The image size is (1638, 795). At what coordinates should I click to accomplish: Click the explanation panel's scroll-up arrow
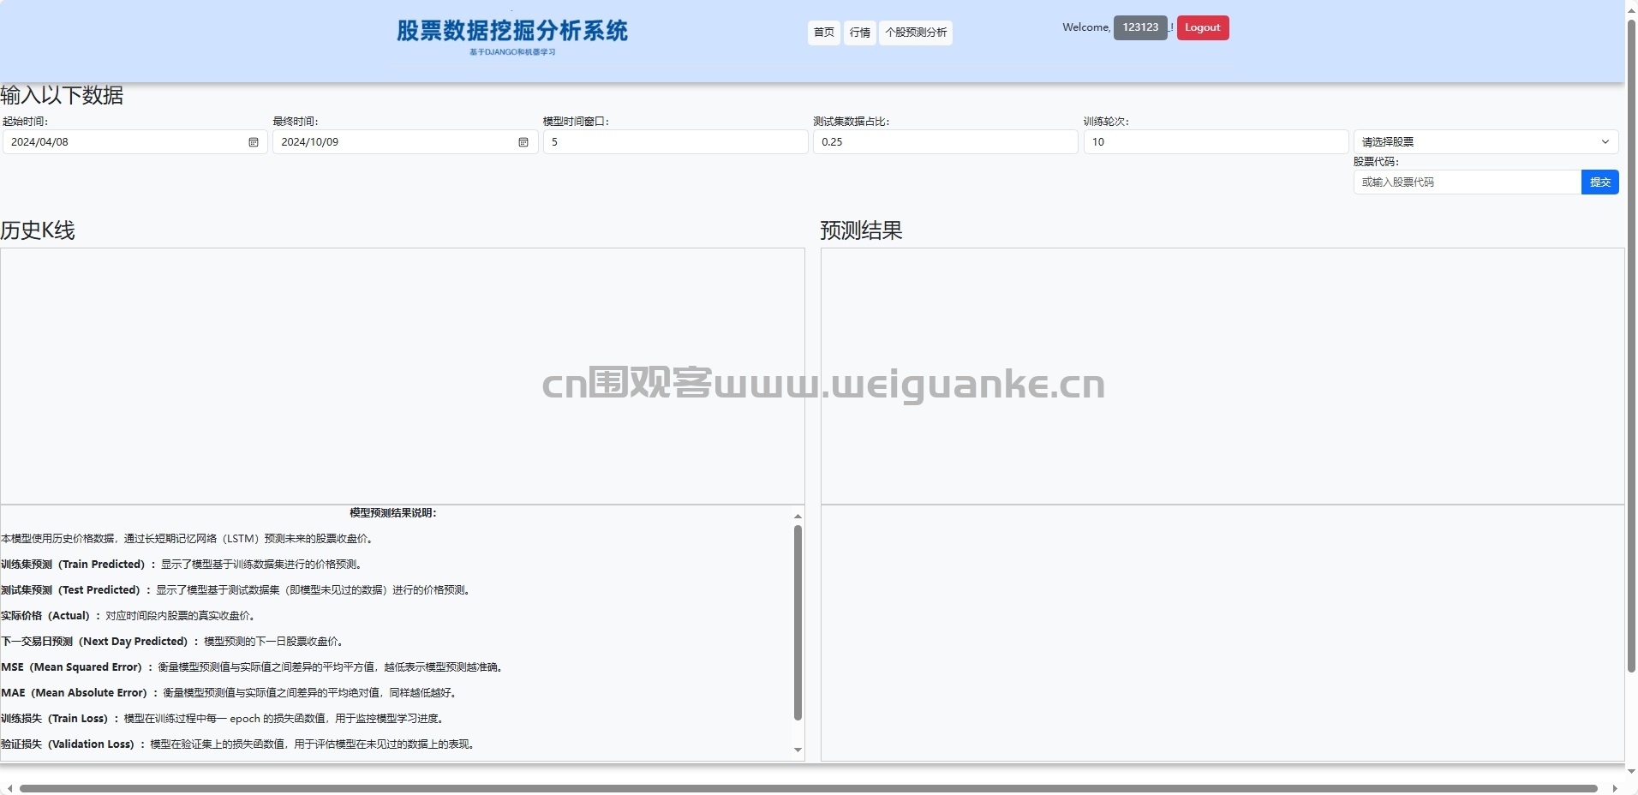click(798, 516)
